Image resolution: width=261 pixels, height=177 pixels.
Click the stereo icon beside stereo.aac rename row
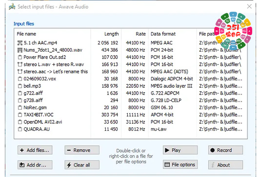pyautogui.click(x=20, y=72)
